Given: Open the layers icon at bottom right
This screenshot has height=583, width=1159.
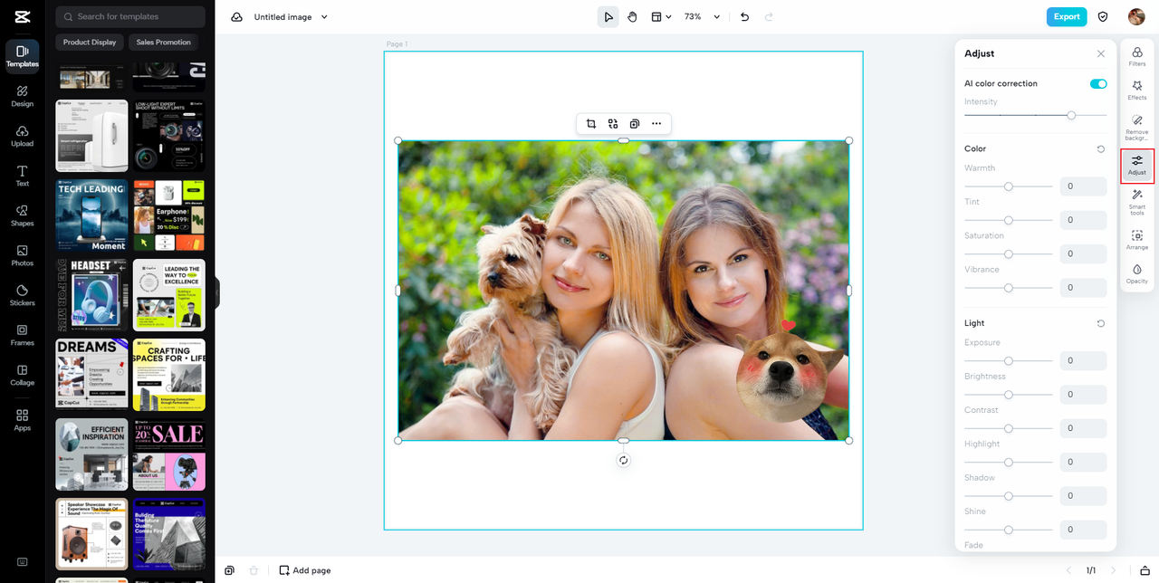Looking at the screenshot, I should pos(1145,570).
